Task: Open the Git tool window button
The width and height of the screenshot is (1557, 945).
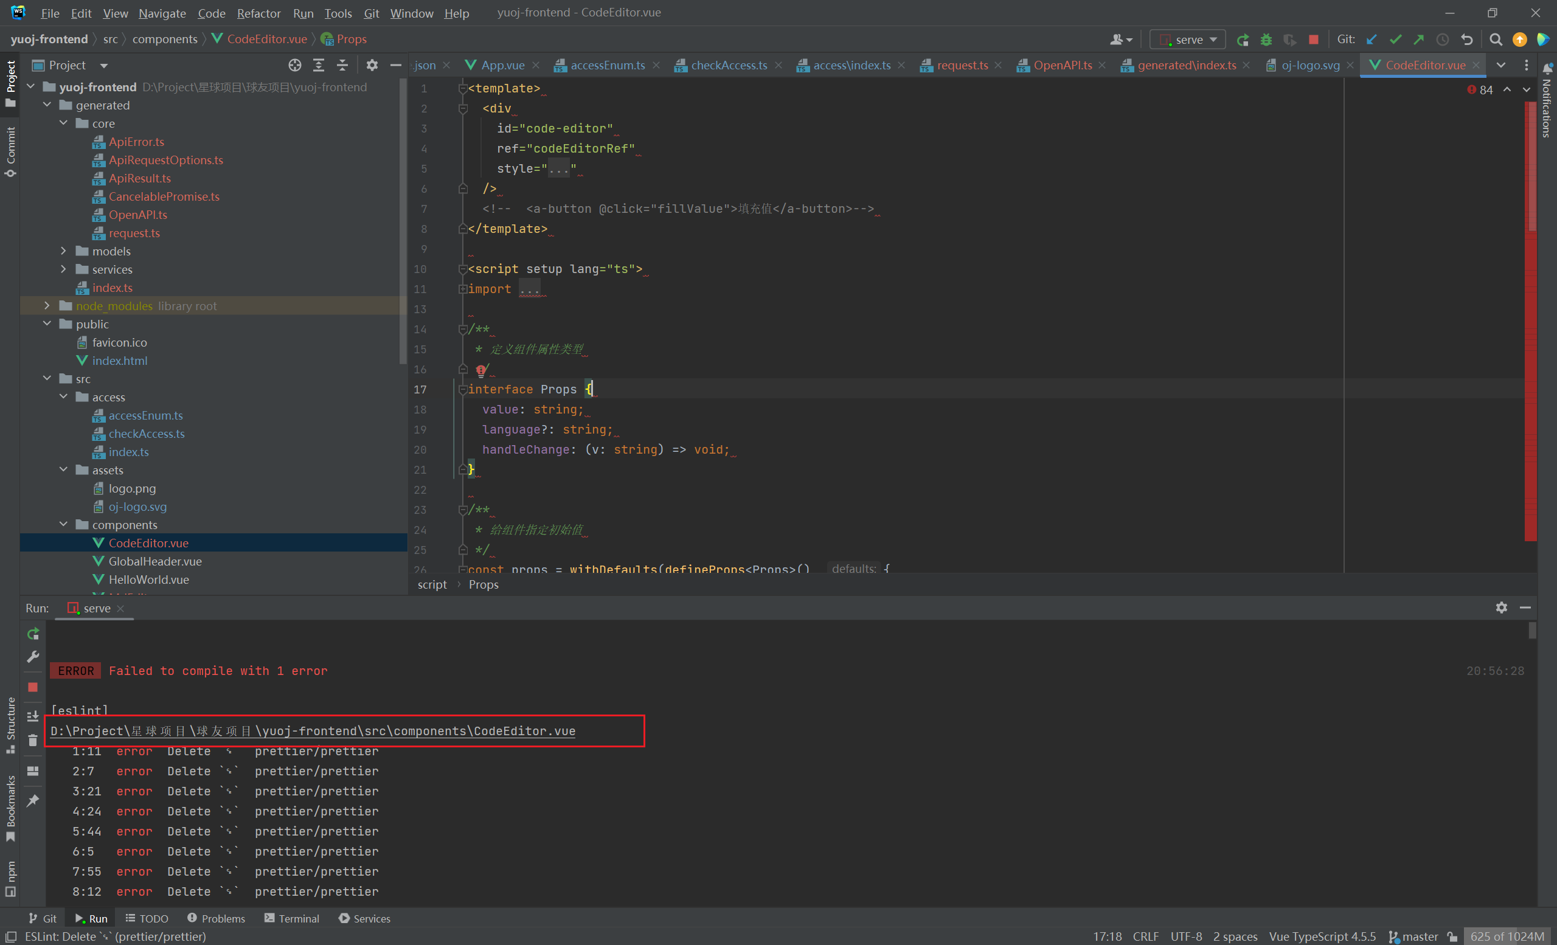Action: [43, 918]
